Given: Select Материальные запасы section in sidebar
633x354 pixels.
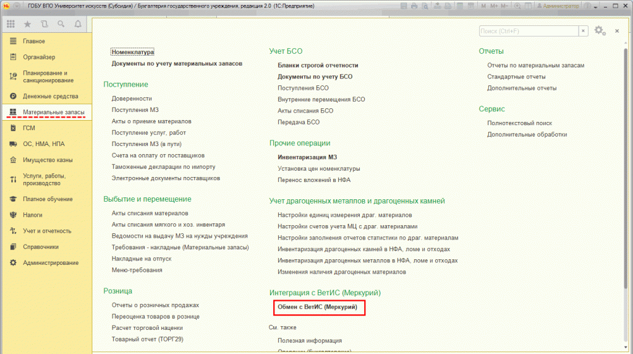Looking at the screenshot, I should pos(49,112).
